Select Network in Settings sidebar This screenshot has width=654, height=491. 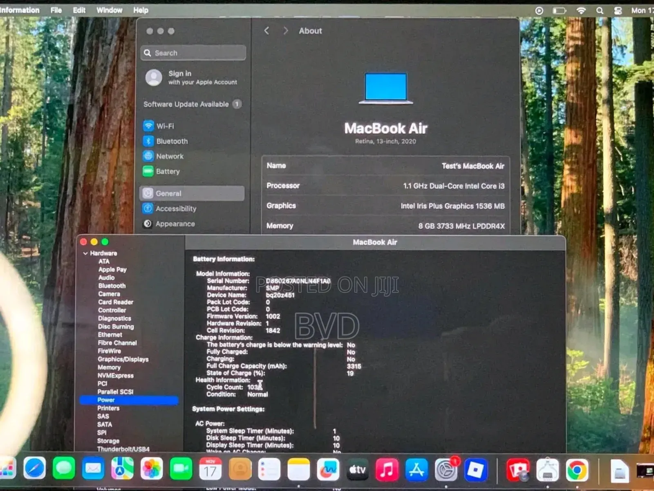tap(193, 156)
